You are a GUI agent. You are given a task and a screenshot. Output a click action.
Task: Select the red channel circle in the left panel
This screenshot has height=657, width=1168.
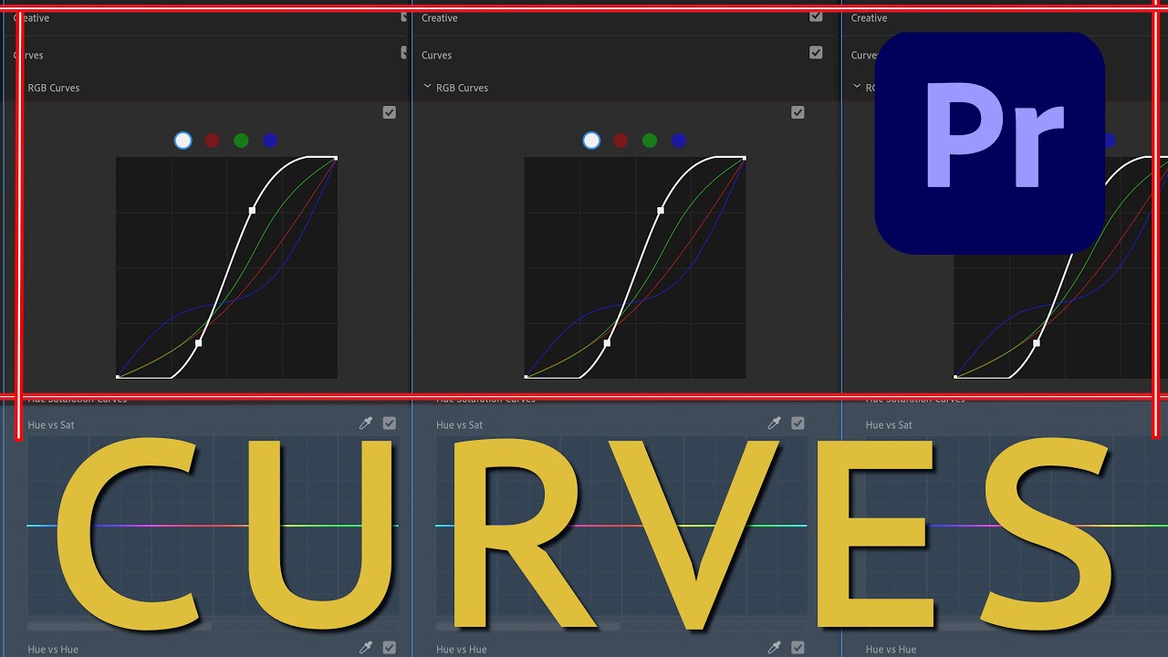click(213, 141)
